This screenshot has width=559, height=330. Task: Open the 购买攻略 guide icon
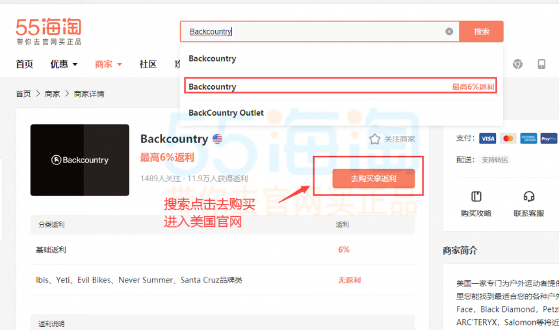click(x=476, y=196)
